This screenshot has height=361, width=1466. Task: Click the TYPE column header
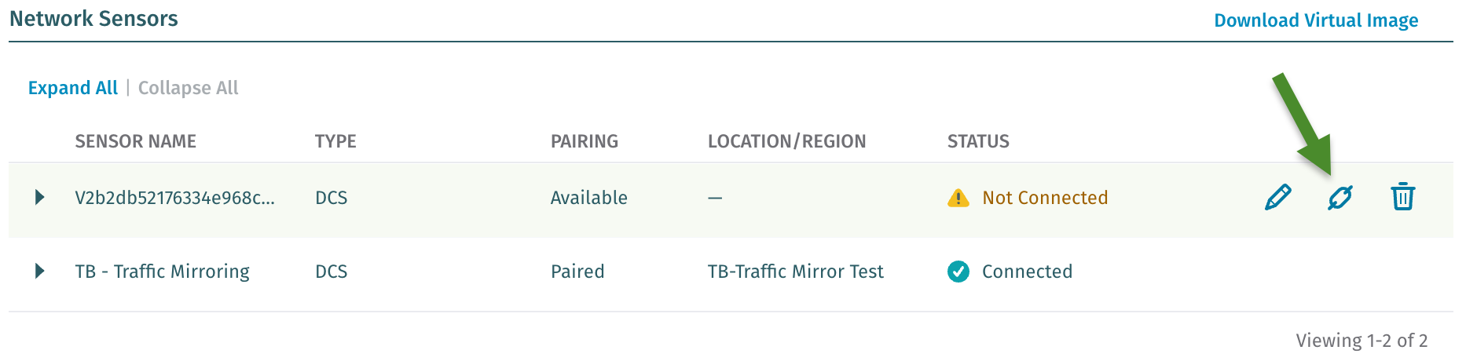[335, 141]
